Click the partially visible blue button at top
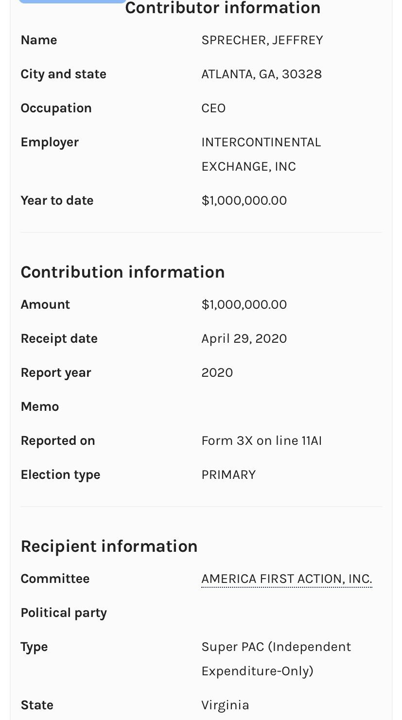The width and height of the screenshot is (402, 720). [72, 1]
